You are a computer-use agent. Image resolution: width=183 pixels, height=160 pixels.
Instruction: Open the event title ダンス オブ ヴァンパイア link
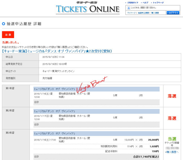click(x=57, y=51)
